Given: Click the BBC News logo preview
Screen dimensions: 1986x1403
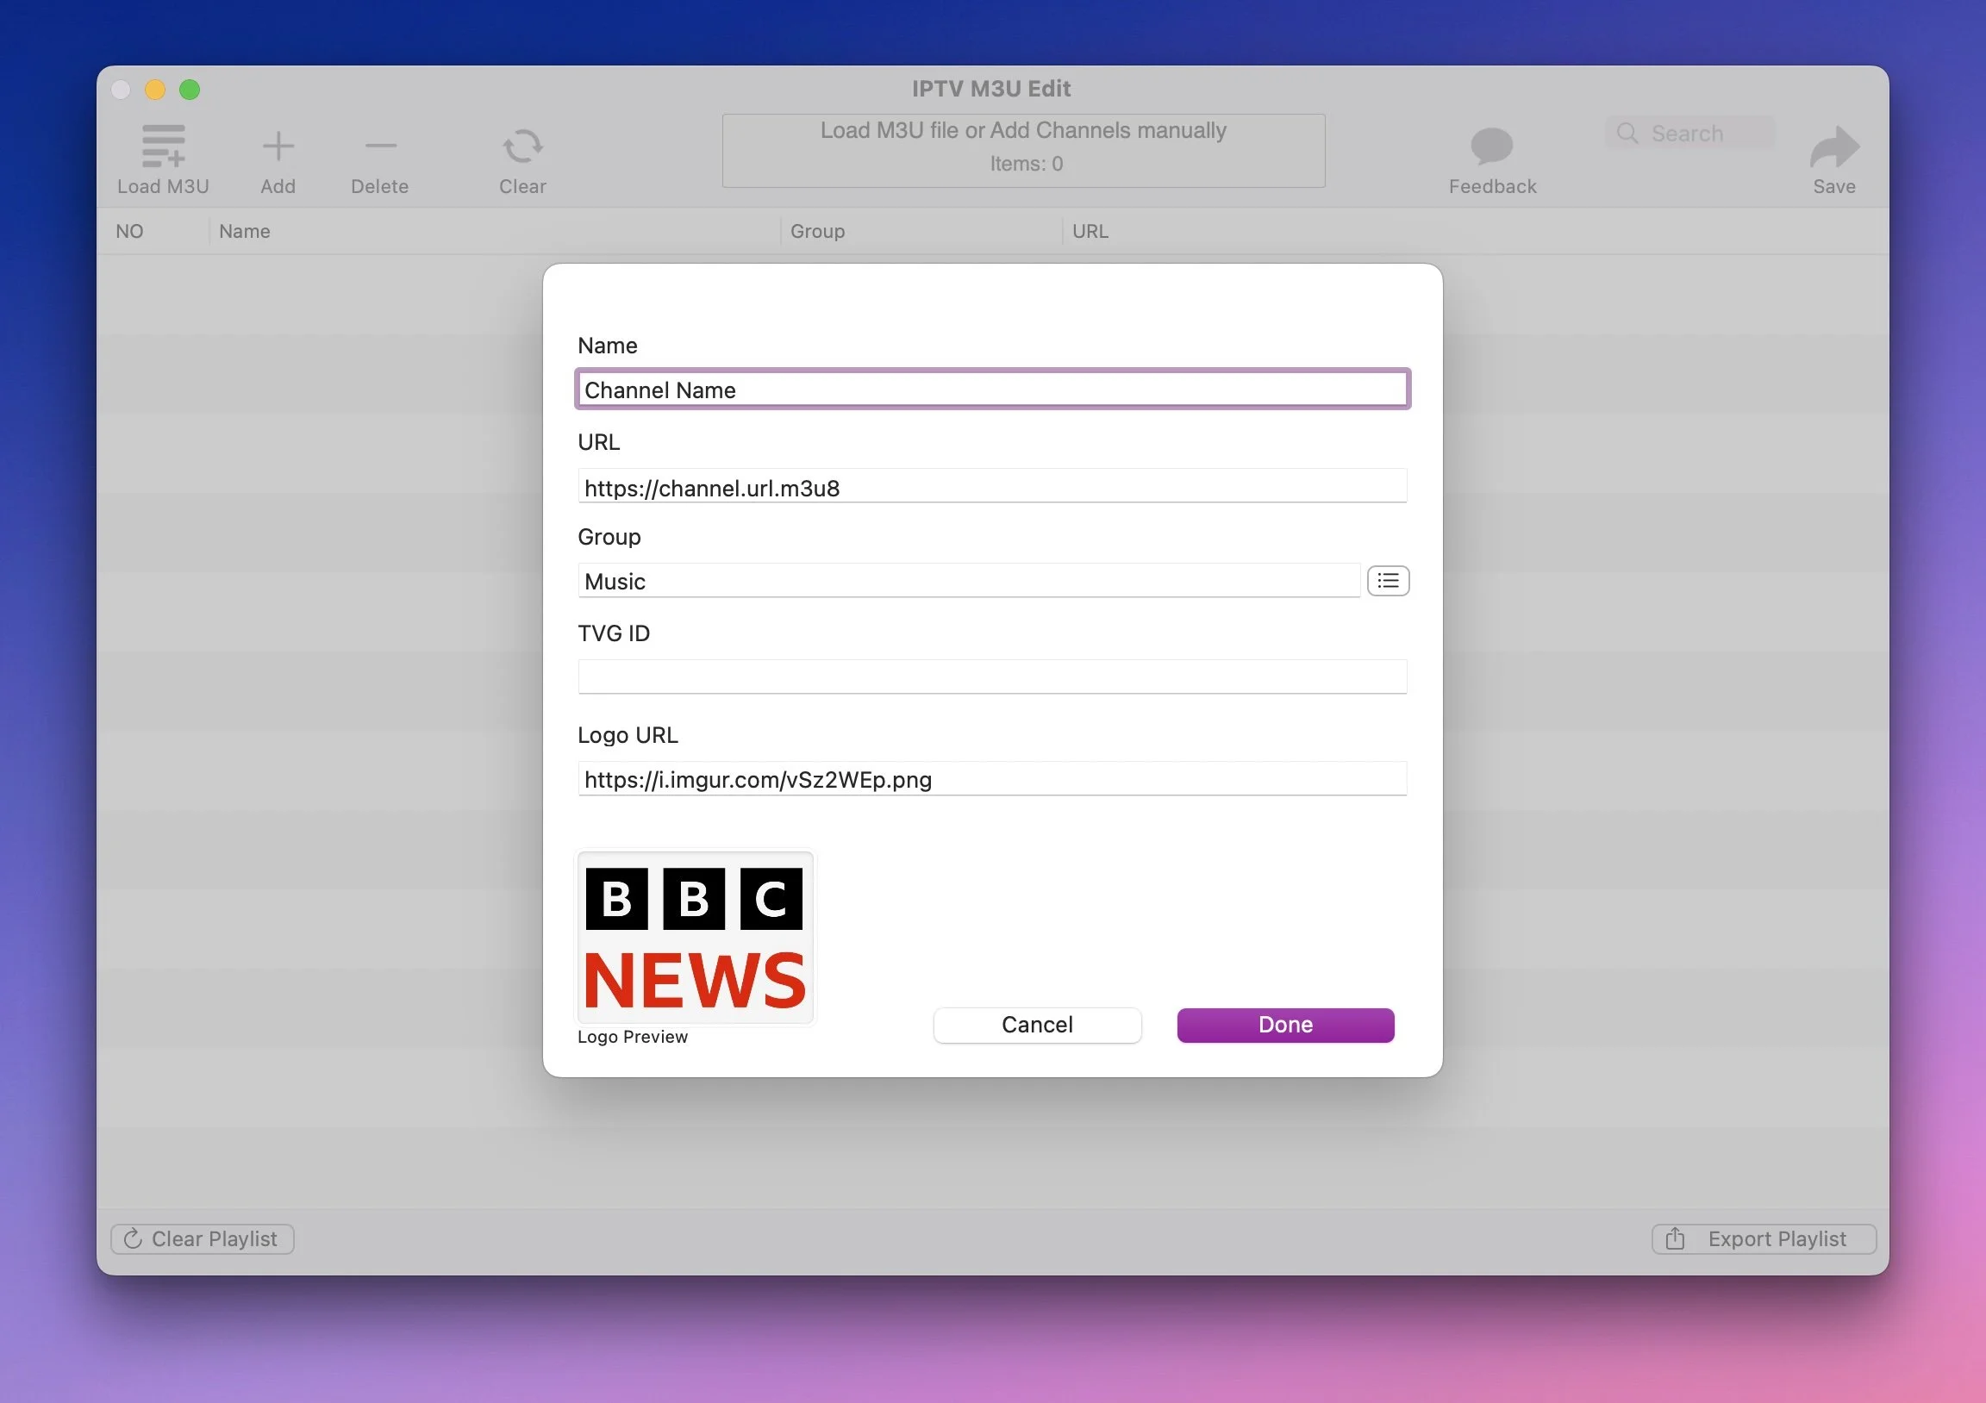Looking at the screenshot, I should 696,938.
